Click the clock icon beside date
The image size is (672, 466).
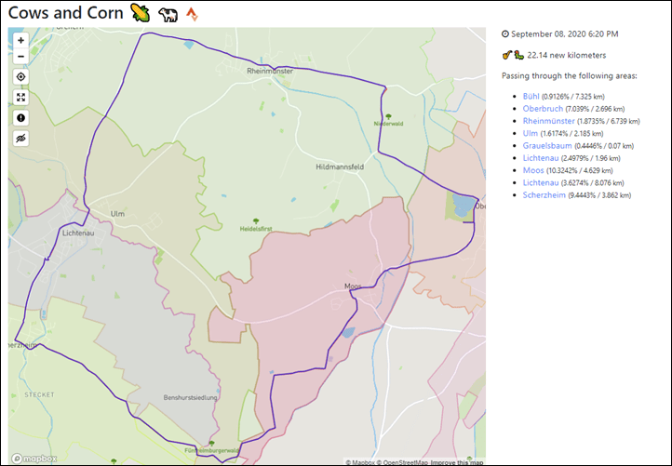(x=505, y=34)
